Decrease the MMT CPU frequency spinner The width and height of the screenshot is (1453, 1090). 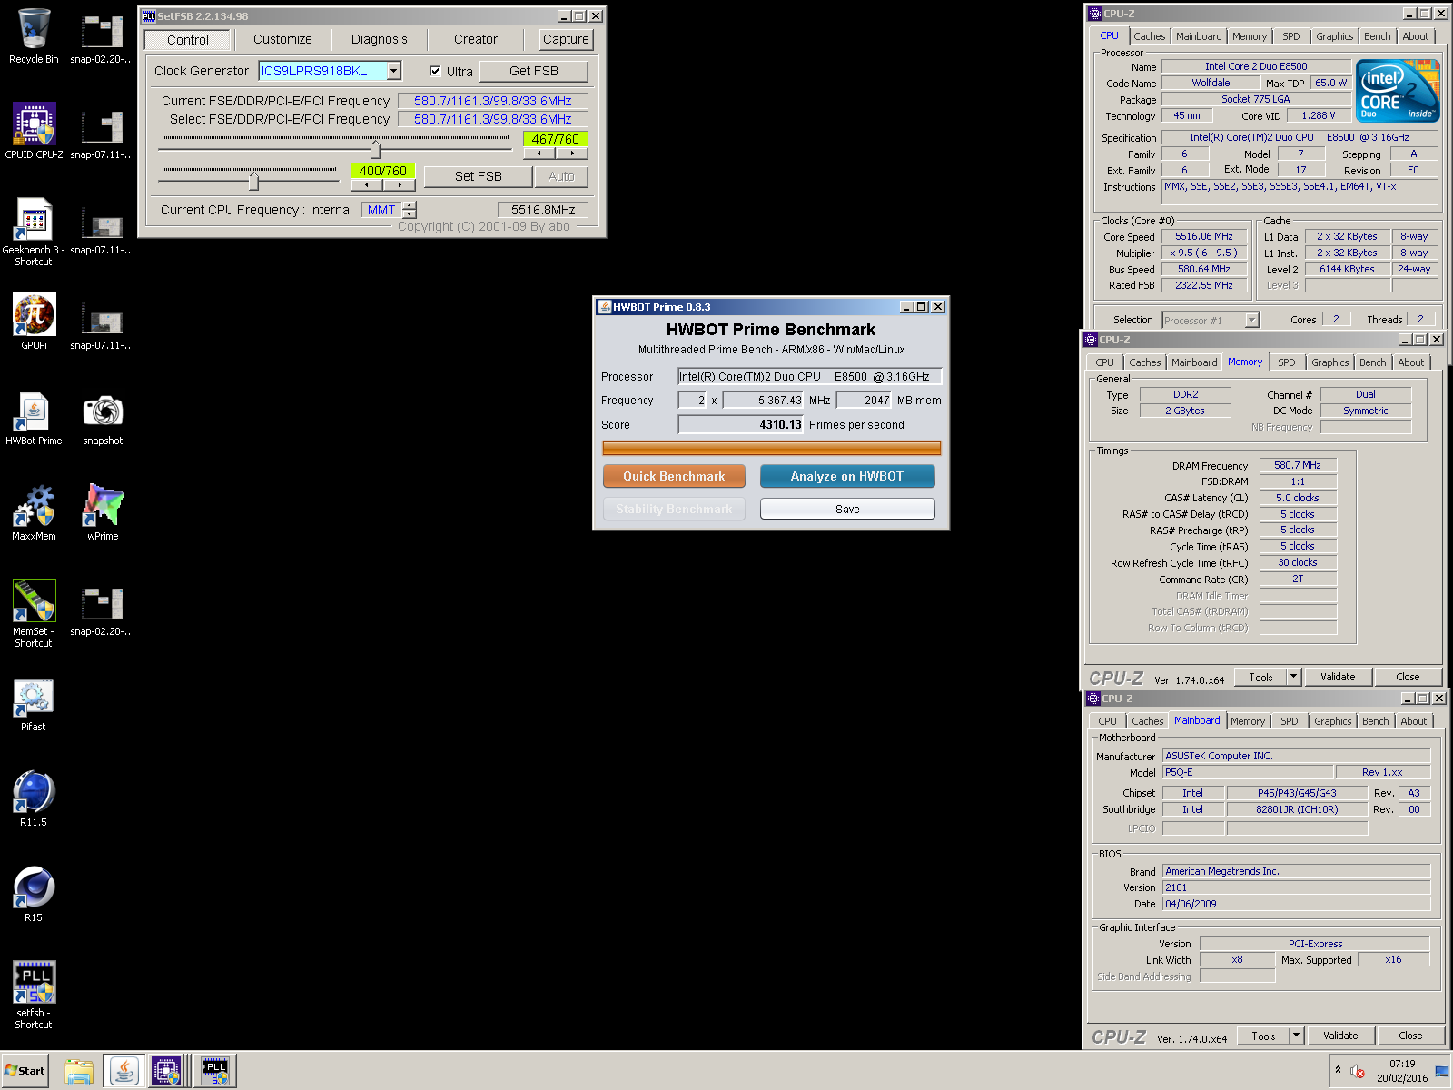click(410, 214)
